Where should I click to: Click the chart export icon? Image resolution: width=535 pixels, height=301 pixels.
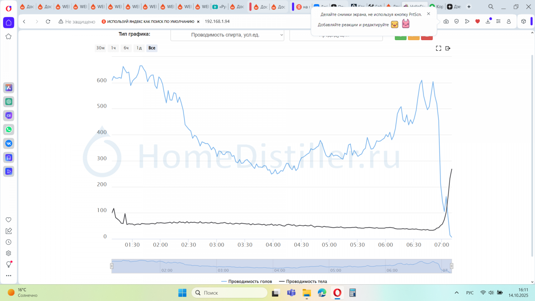448,48
